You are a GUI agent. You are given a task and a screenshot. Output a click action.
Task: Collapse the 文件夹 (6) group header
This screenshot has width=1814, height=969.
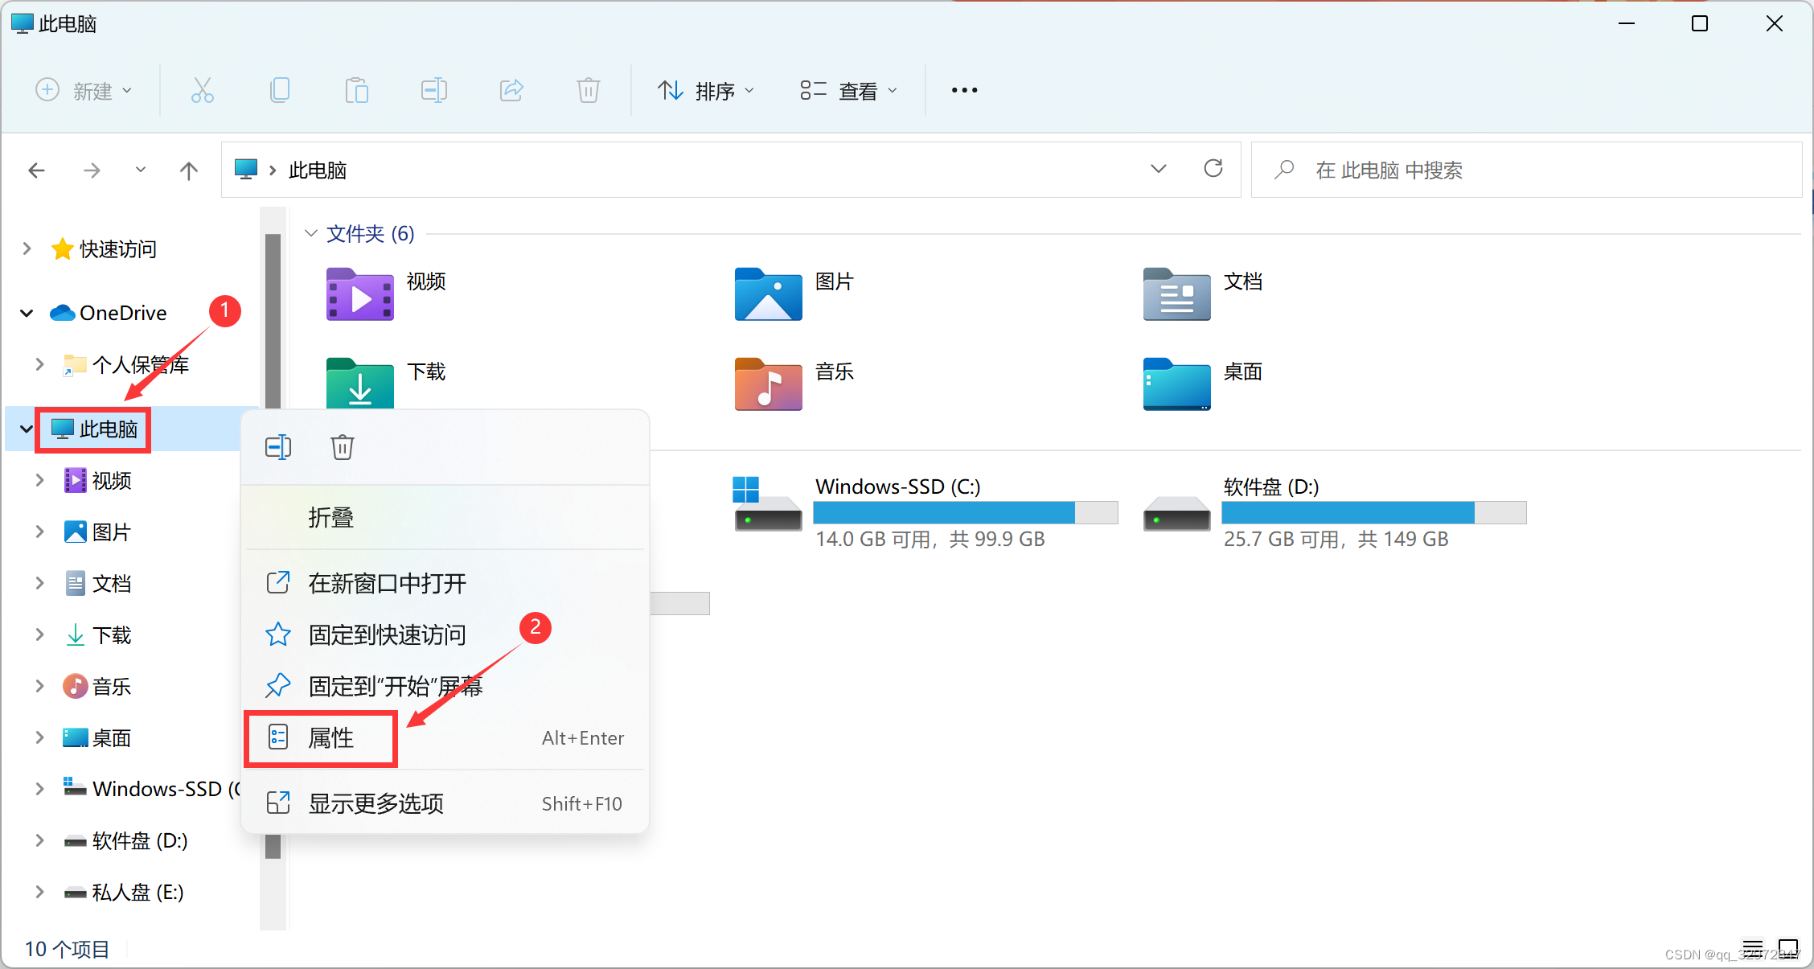tap(311, 233)
